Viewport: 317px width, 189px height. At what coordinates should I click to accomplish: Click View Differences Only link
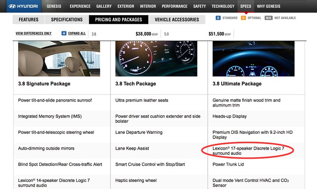click(x=34, y=33)
